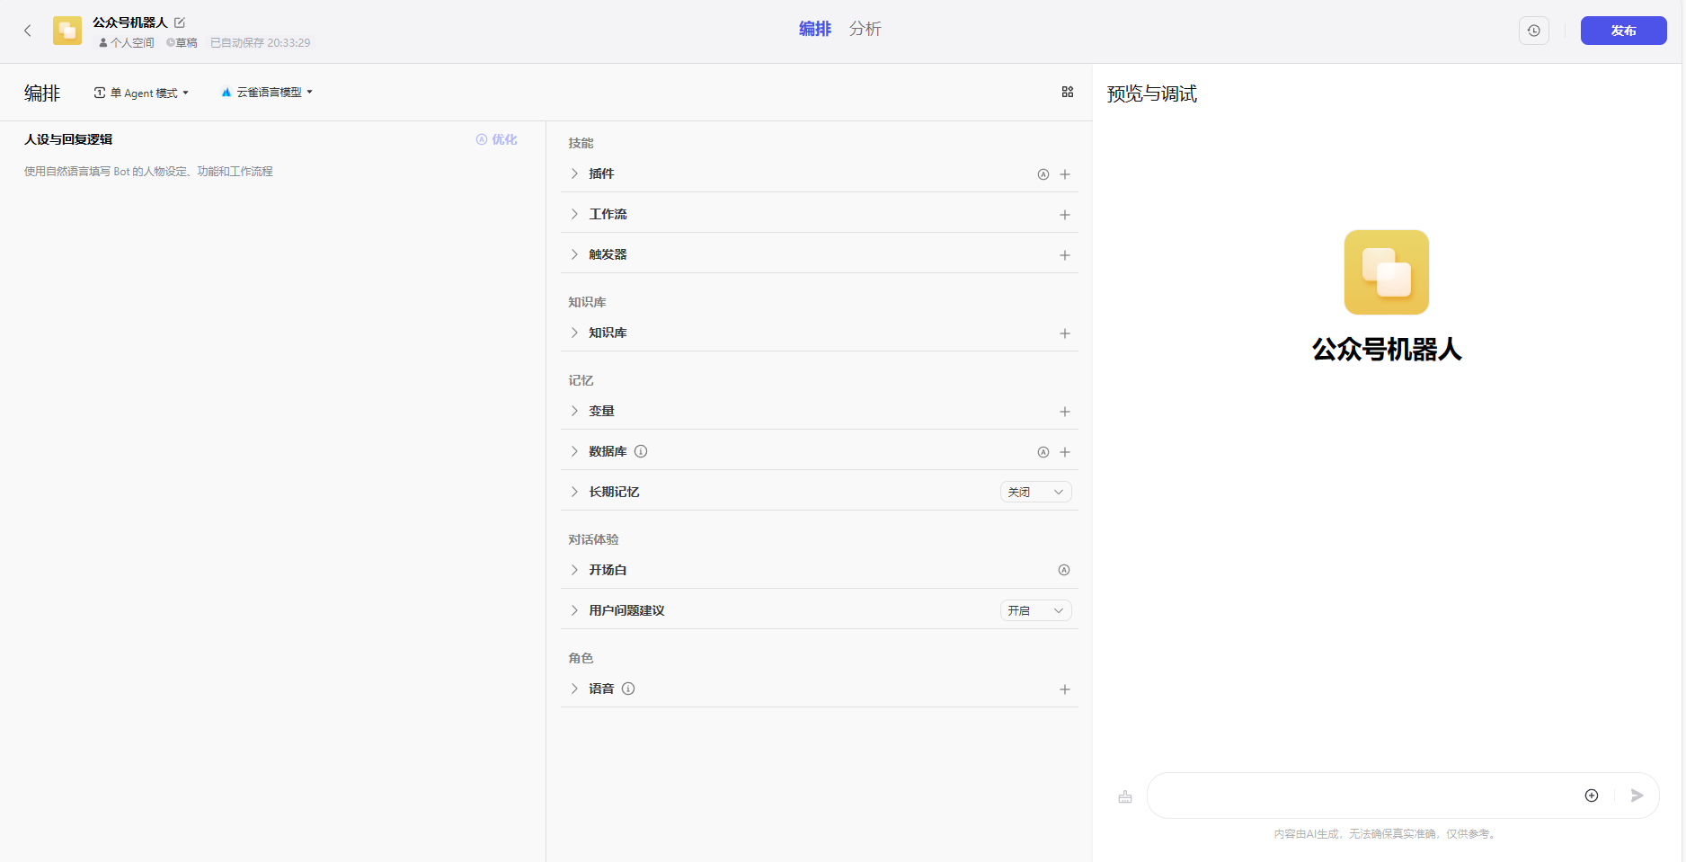The width and height of the screenshot is (1686, 862).
Task: Open the 单 Agent 模式 dropdown
Action: [142, 93]
